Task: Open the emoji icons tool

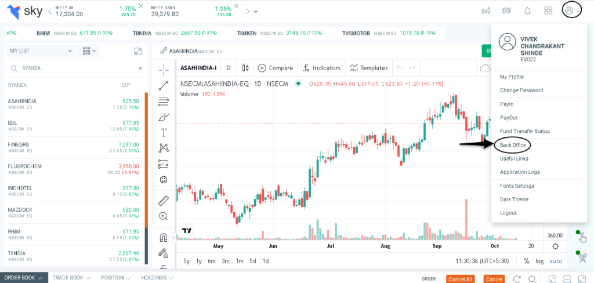Action: pos(164,179)
